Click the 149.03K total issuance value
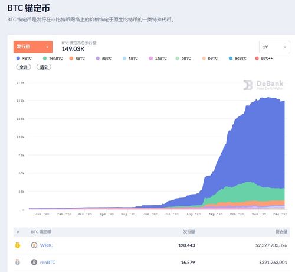Image resolution: width=295 pixels, height=272 pixels. [x=73, y=49]
